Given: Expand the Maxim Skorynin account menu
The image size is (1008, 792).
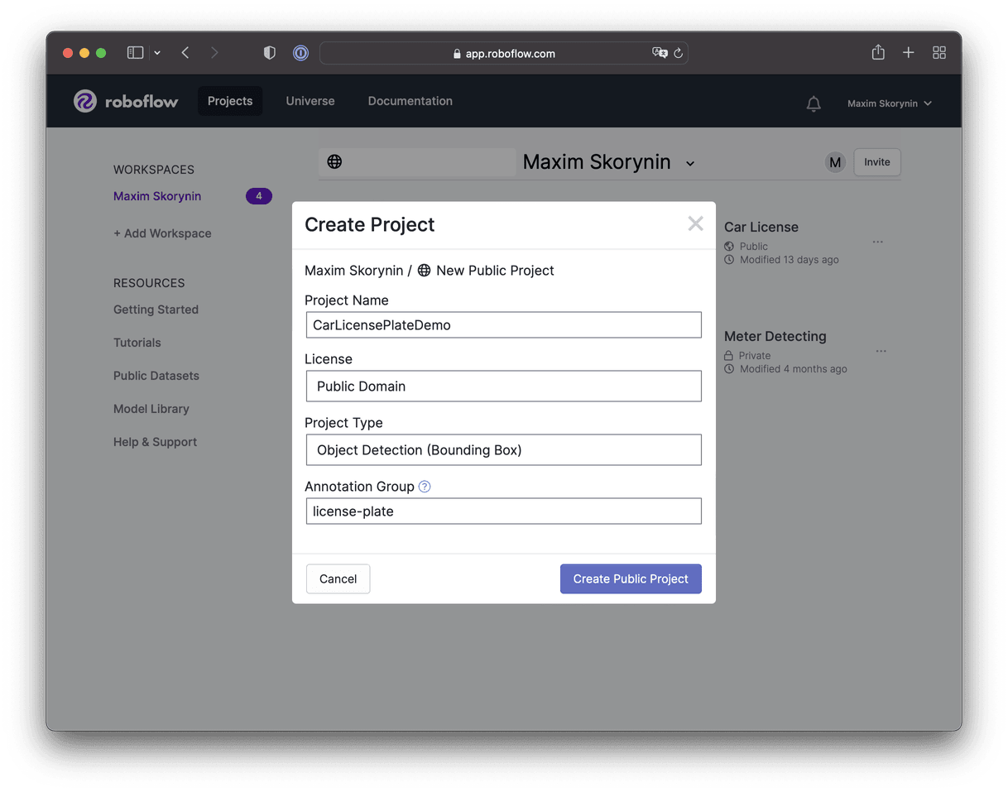Looking at the screenshot, I should (x=889, y=103).
